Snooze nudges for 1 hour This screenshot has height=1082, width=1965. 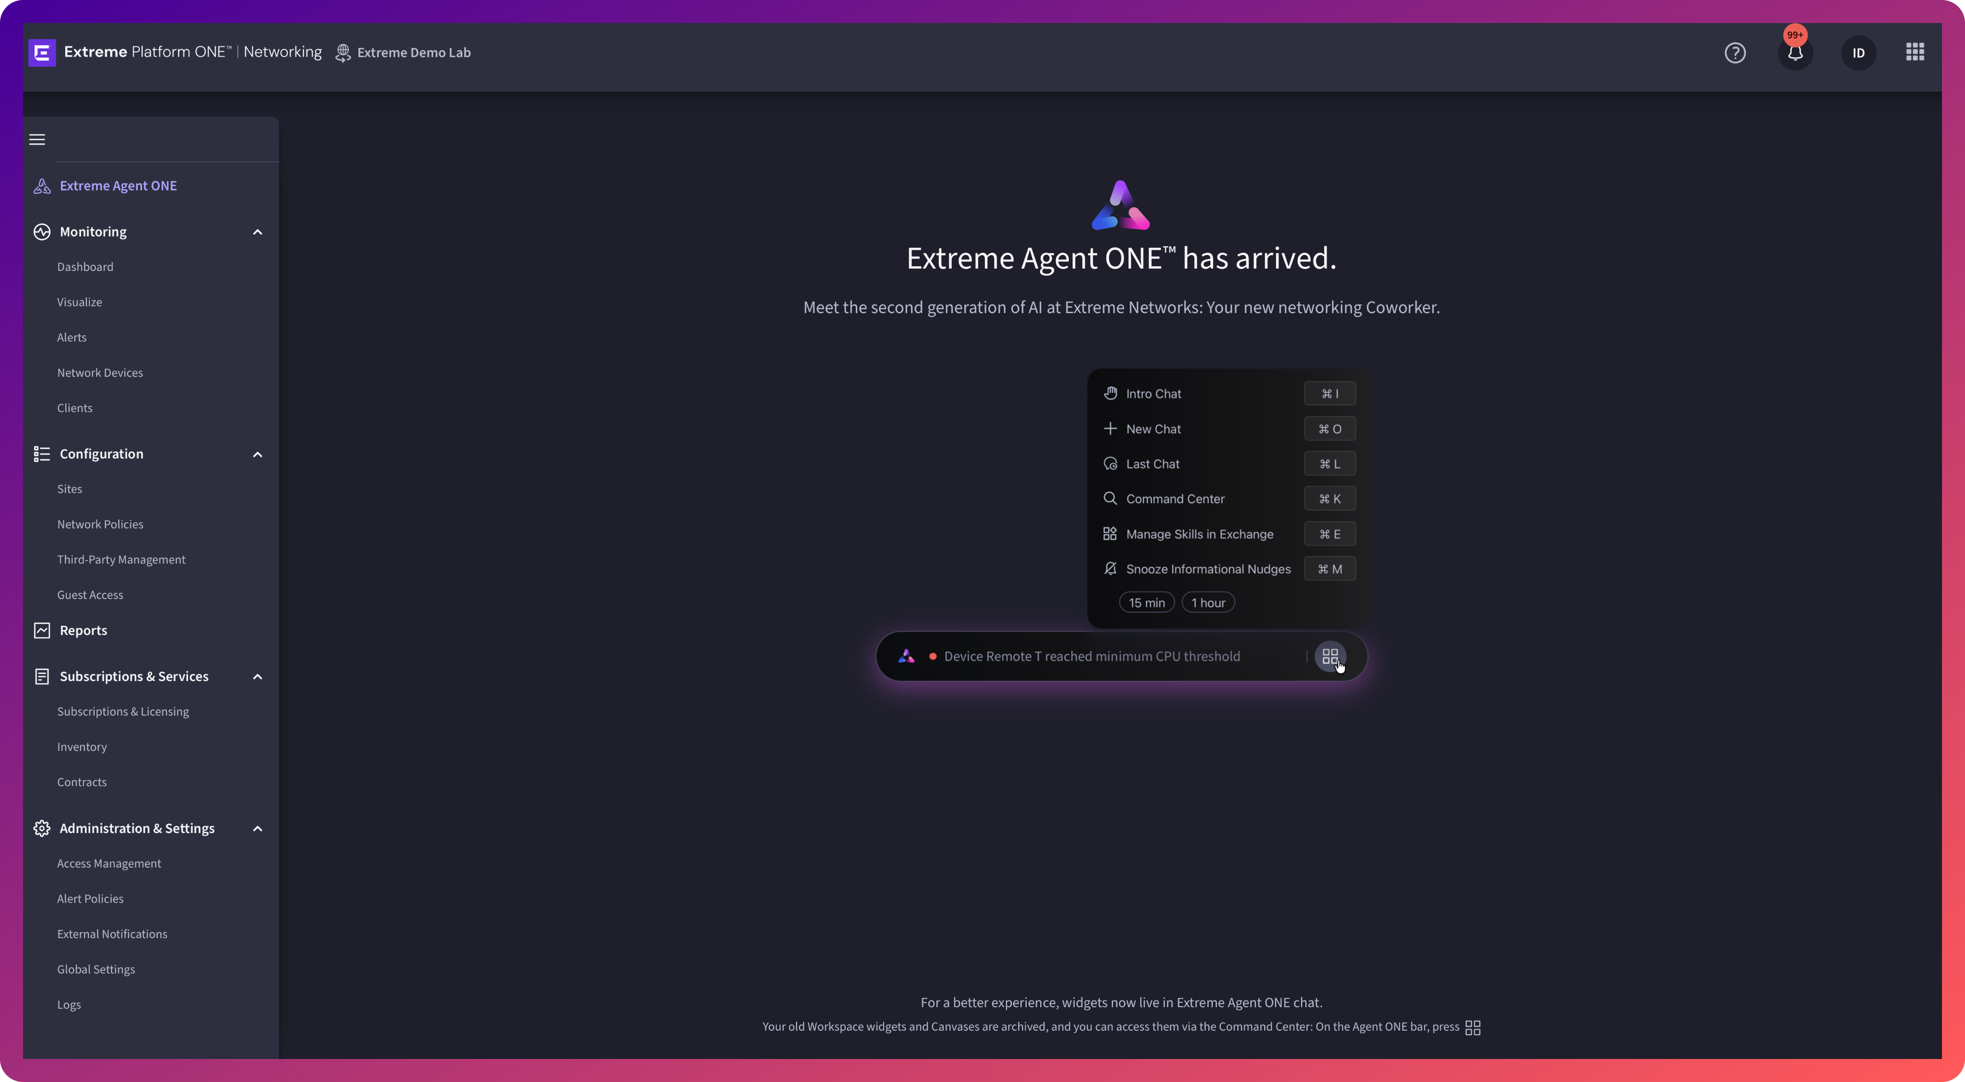tap(1208, 602)
